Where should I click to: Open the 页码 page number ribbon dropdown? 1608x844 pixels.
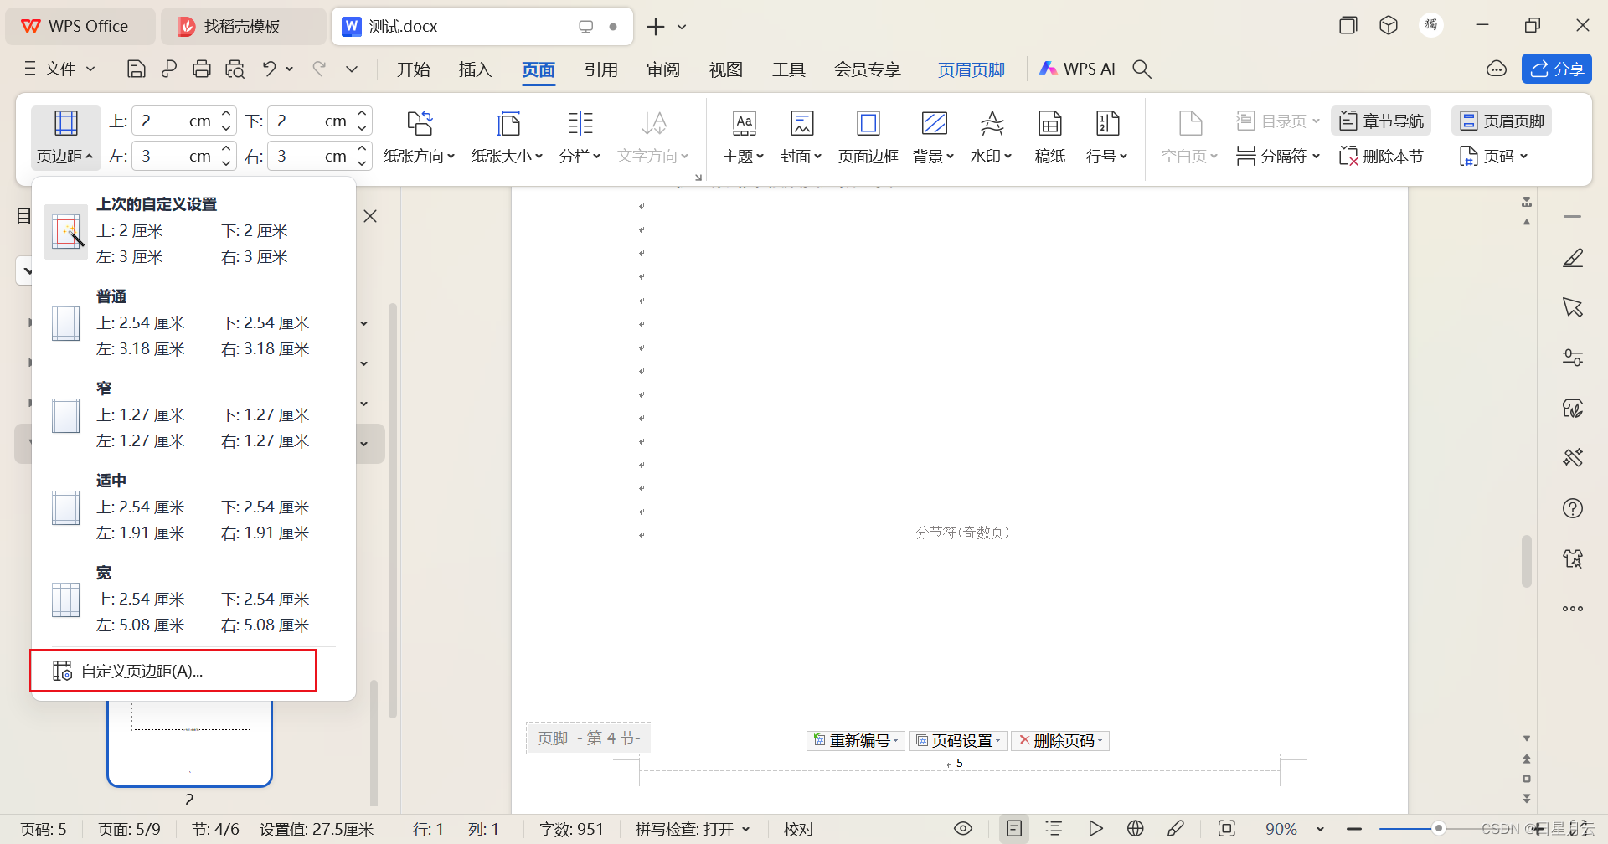(x=1493, y=156)
